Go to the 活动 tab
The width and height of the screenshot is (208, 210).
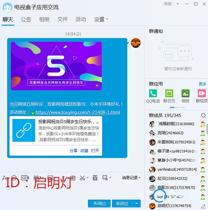click(x=81, y=20)
